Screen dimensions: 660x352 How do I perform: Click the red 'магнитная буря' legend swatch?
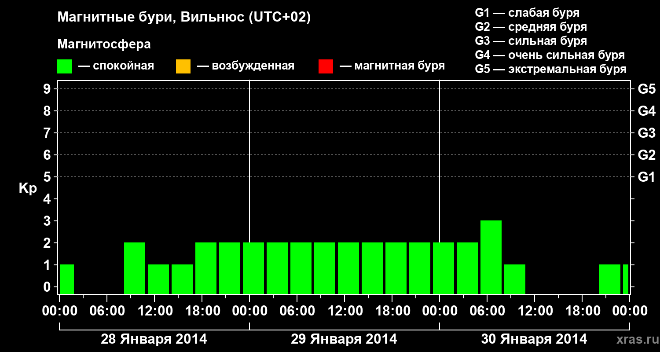[326, 66]
